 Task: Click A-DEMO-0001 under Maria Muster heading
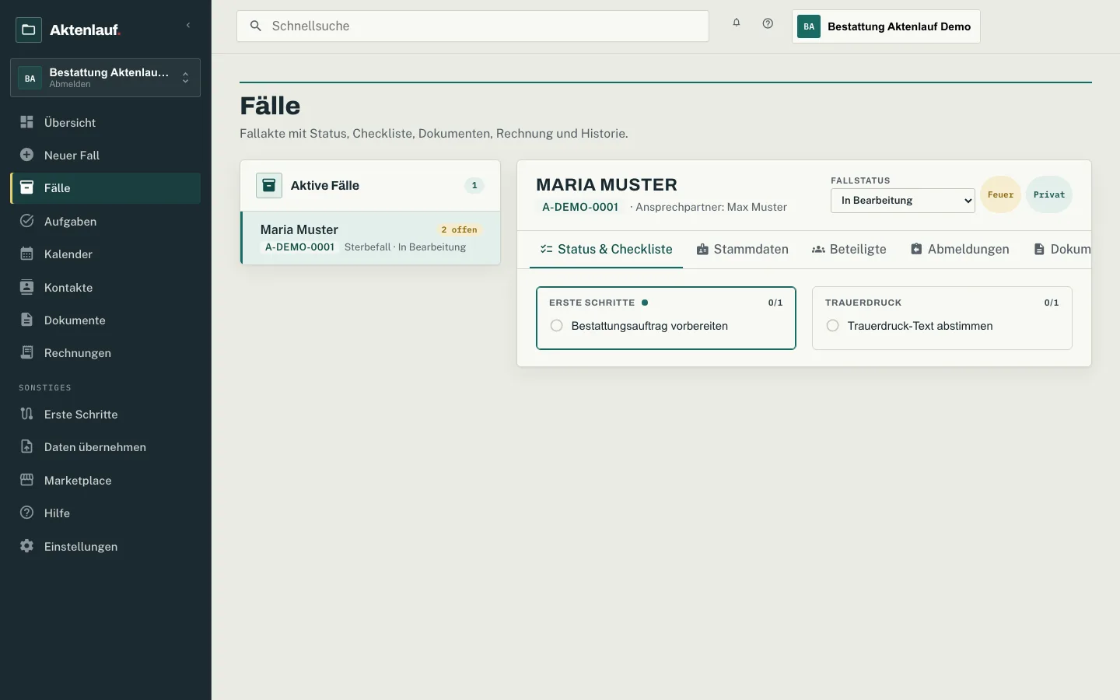click(x=580, y=207)
